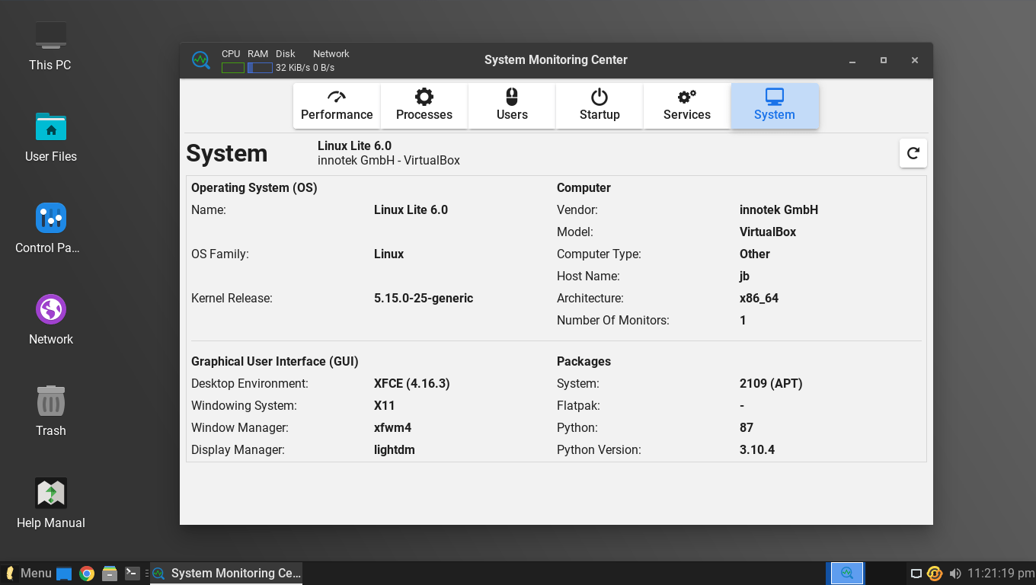The height and width of the screenshot is (585, 1036).
Task: Launch Chrome from the taskbar
Action: point(87,574)
